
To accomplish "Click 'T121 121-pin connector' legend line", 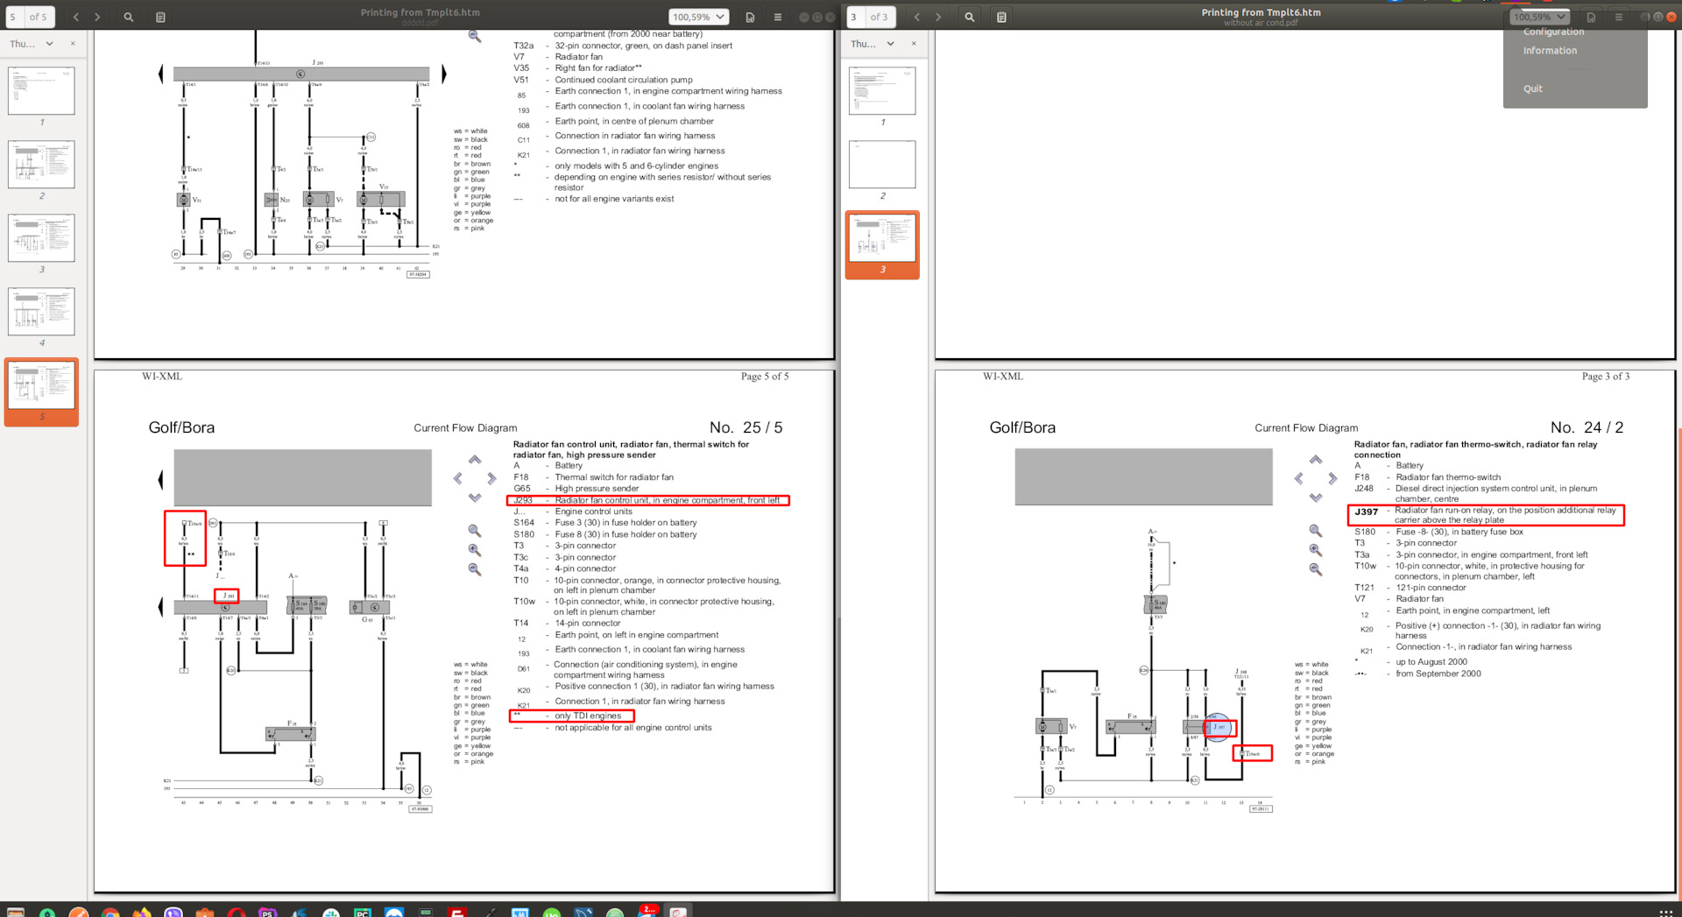I will (x=1410, y=588).
